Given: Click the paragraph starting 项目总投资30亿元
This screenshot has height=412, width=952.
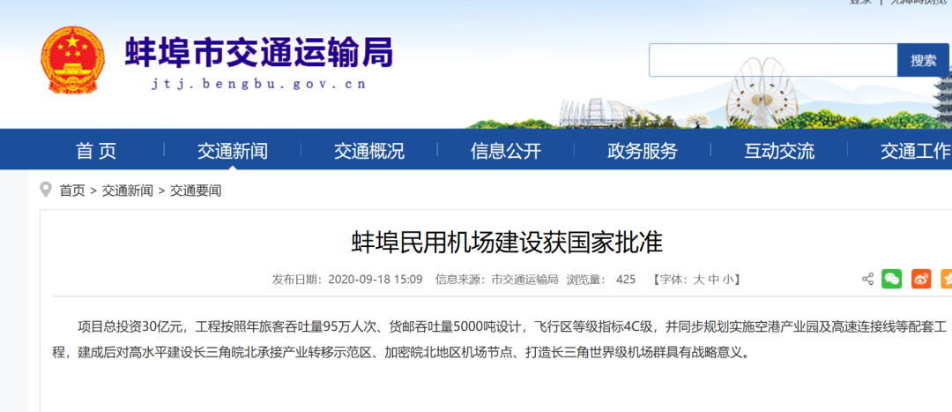Looking at the screenshot, I should pos(499,339).
